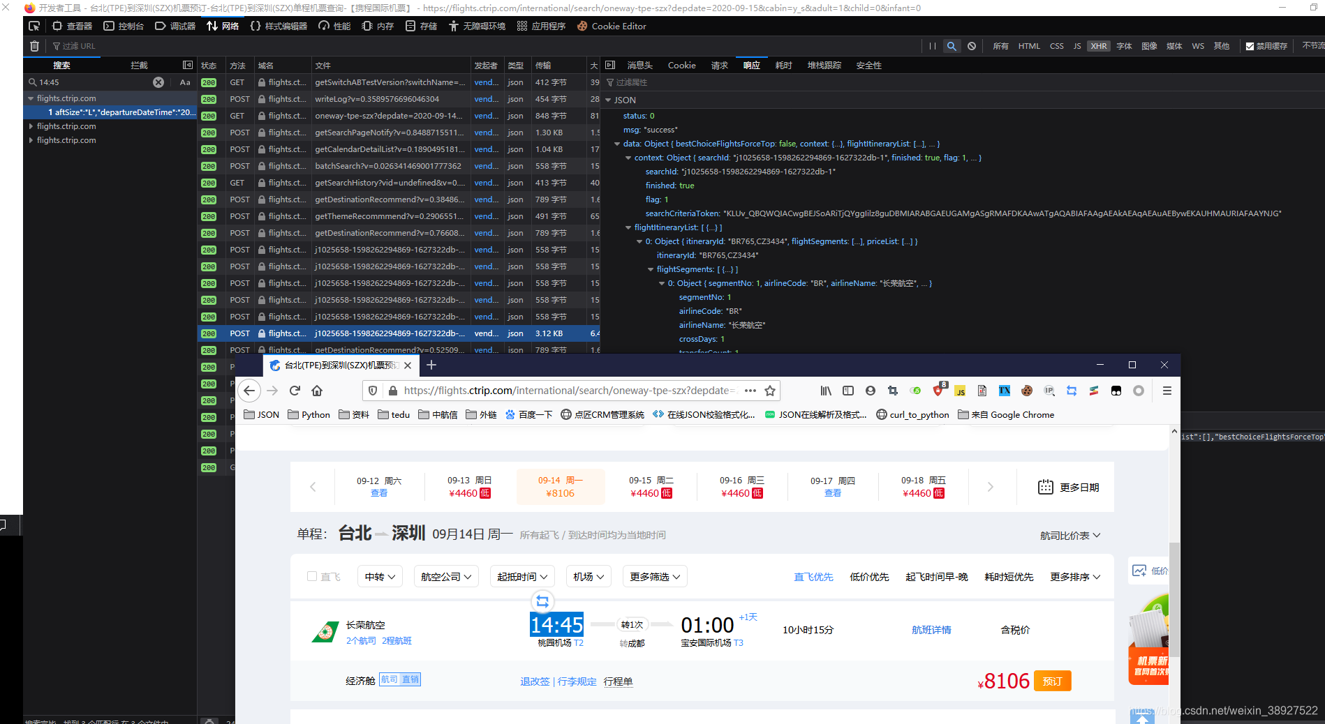
Task: Open page actions three-dot menu in address bar
Action: tap(750, 391)
